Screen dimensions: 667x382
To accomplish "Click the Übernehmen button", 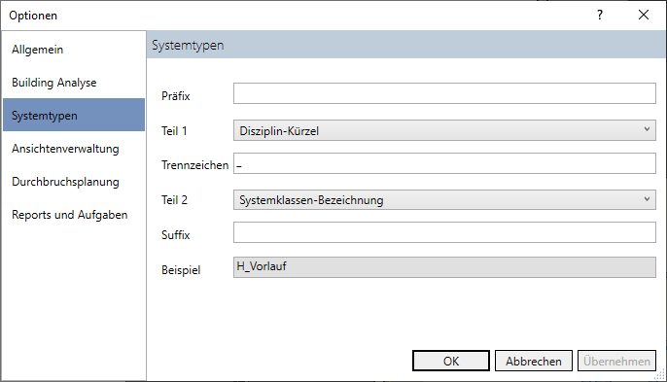I will click(616, 361).
